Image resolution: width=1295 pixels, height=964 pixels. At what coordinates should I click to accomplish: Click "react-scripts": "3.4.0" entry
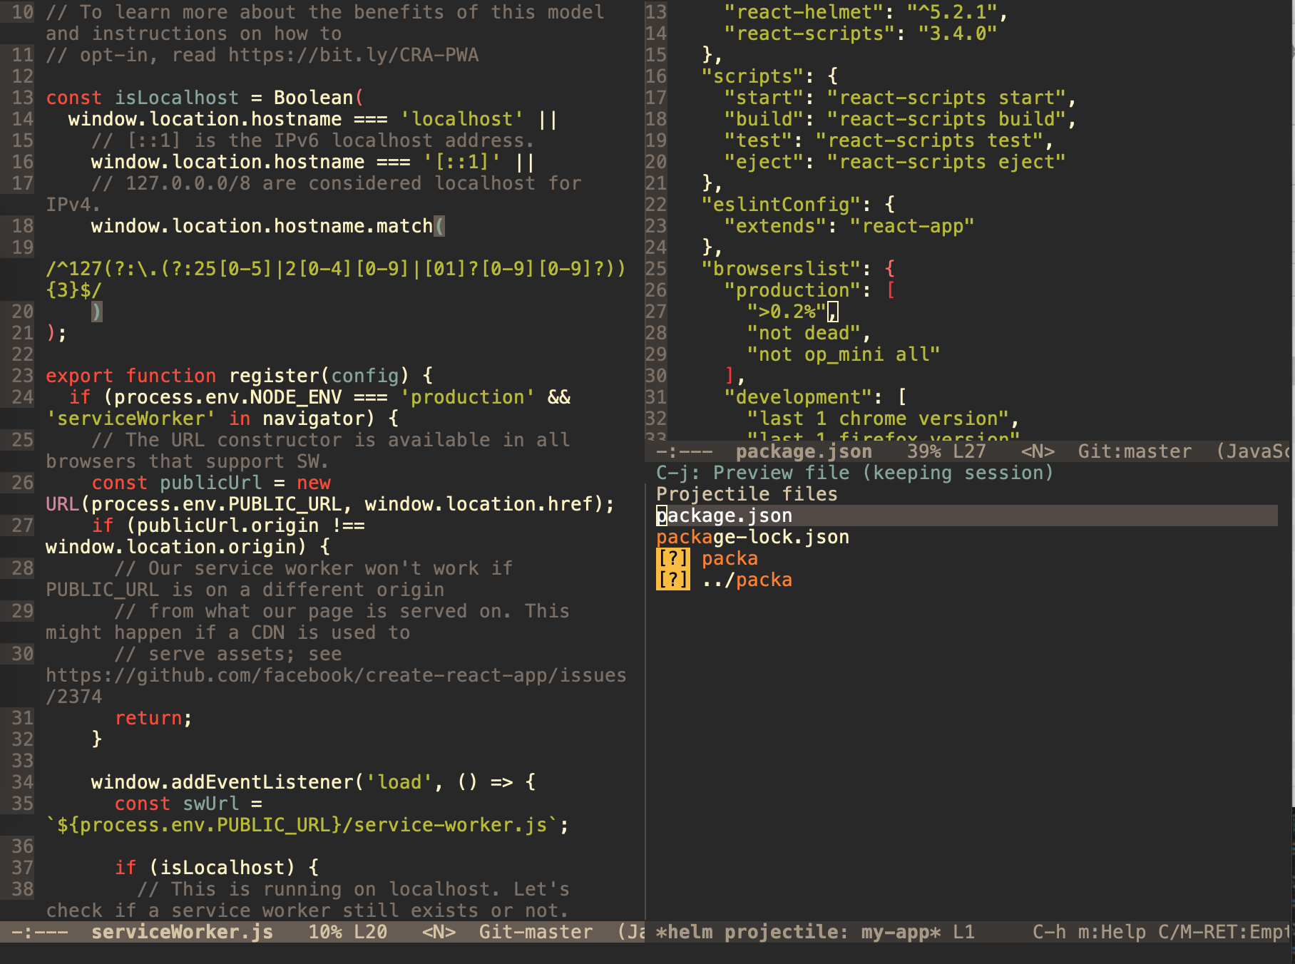click(861, 34)
